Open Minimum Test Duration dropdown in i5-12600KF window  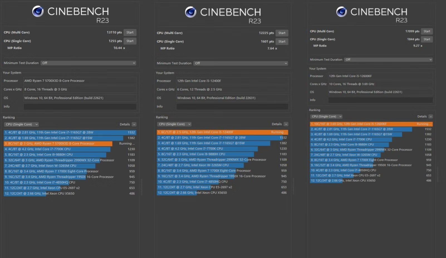point(388,60)
